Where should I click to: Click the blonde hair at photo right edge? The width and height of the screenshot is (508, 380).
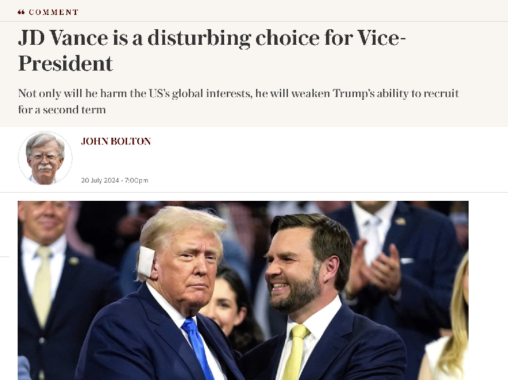coord(458,319)
